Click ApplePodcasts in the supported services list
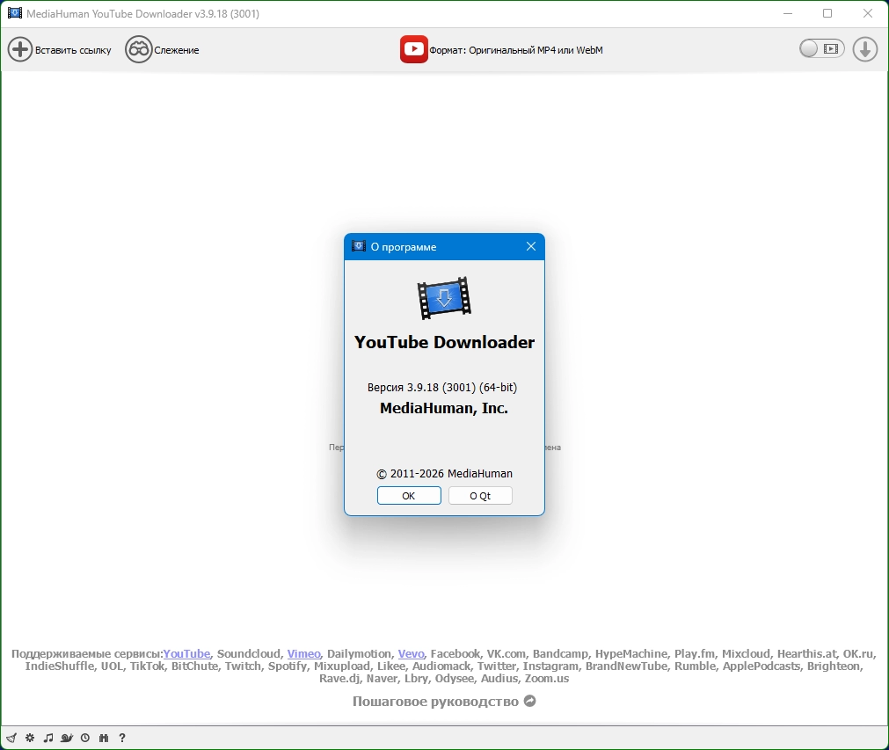 761,666
